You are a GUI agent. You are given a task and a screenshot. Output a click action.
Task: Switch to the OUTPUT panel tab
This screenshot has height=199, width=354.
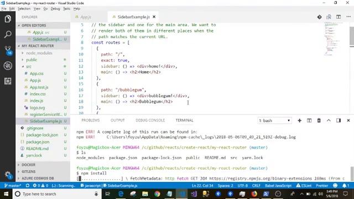pos(117,121)
